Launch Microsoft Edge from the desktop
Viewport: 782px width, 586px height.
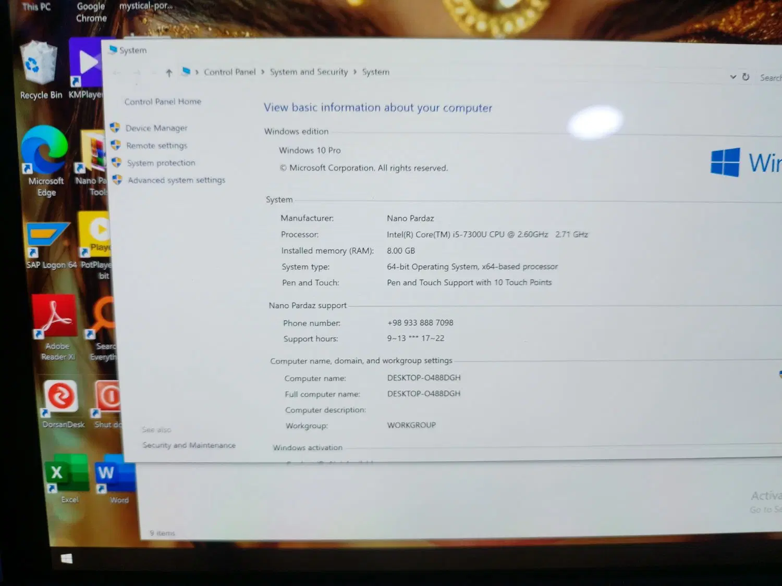tap(45, 161)
